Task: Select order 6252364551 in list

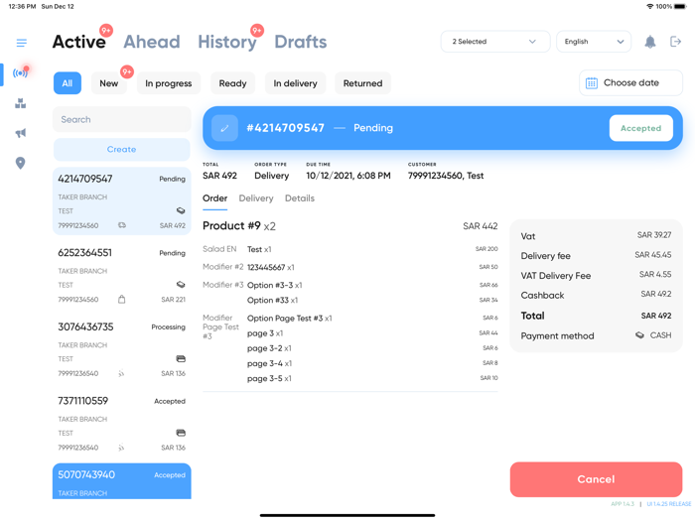Action: 122,275
